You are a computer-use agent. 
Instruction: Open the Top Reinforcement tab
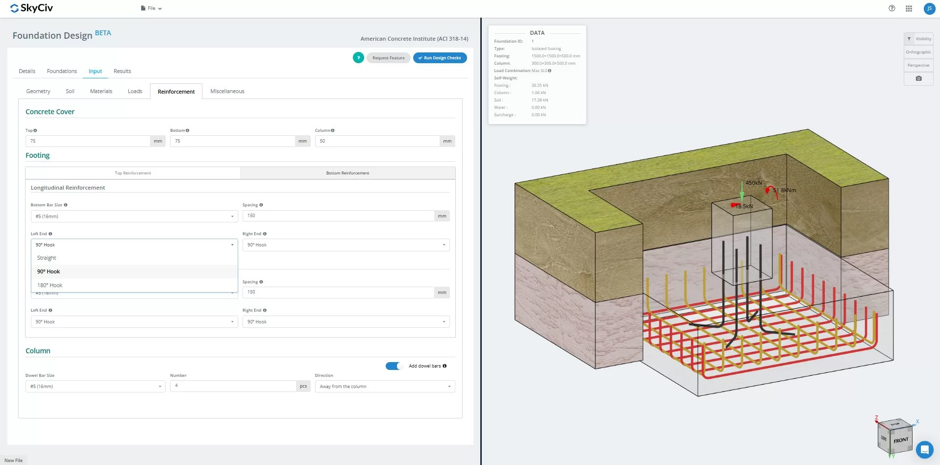[132, 172]
